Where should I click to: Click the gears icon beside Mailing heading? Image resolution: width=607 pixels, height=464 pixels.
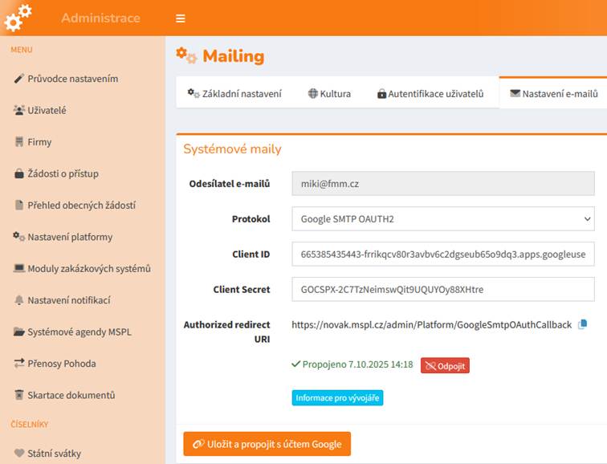pos(186,55)
